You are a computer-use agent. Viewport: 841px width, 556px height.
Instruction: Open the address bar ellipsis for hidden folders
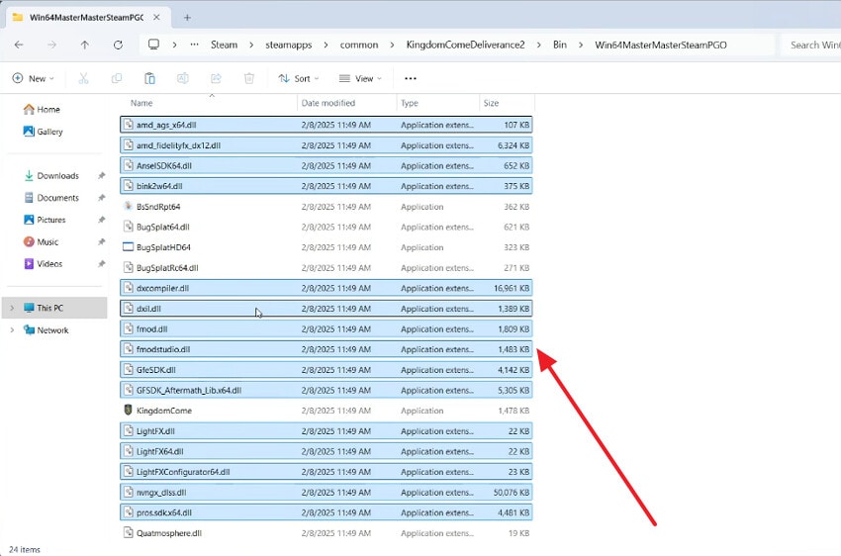point(194,46)
